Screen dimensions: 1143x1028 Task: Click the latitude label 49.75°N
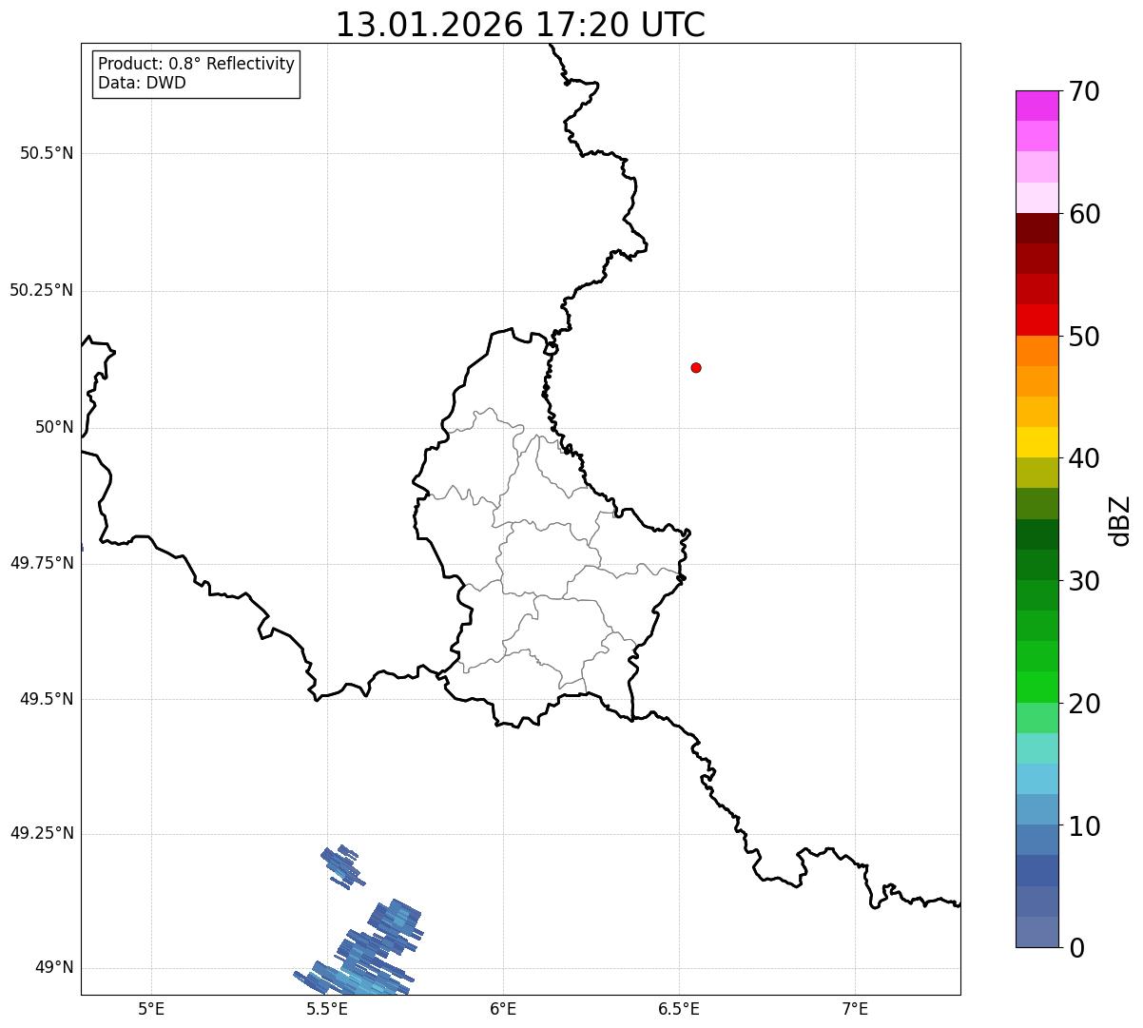(x=41, y=563)
